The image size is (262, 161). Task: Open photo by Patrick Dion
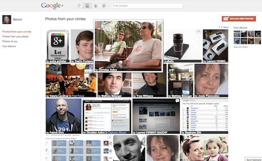63,116
